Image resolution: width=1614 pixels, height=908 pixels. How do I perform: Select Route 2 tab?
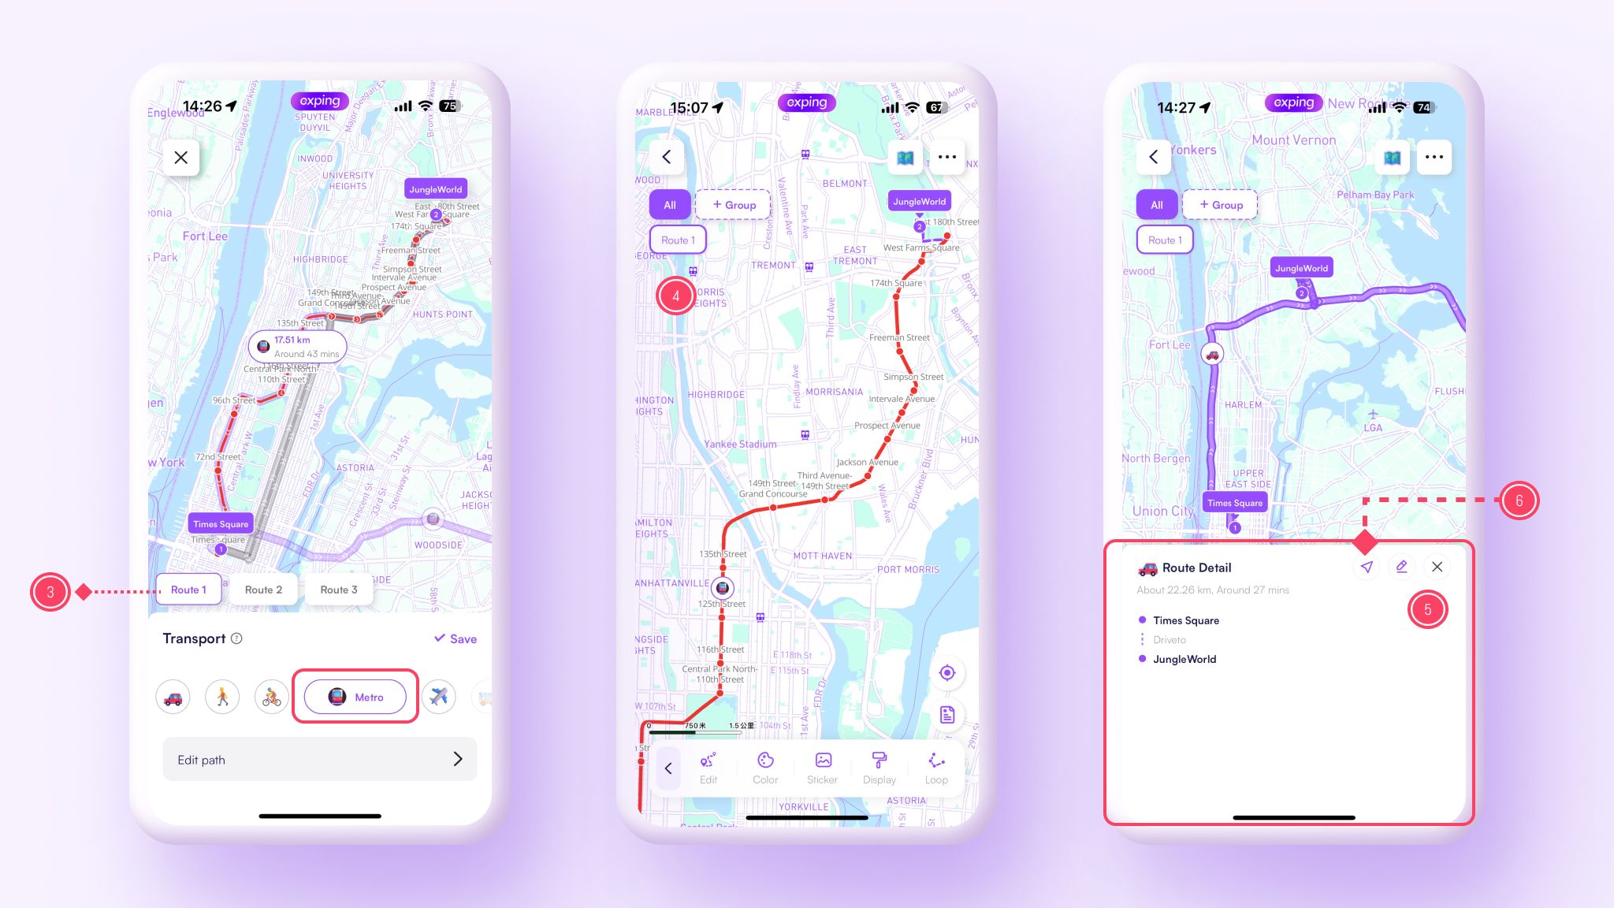point(262,589)
